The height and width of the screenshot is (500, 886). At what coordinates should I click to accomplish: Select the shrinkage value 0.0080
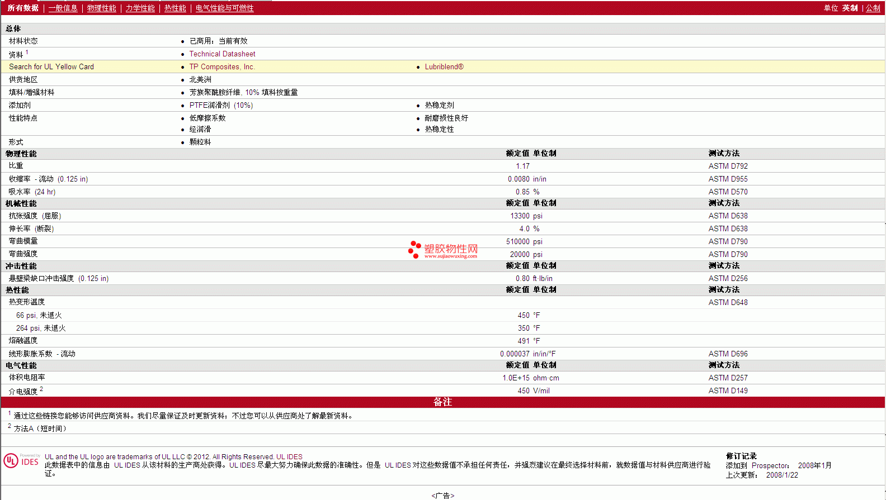tap(519, 179)
